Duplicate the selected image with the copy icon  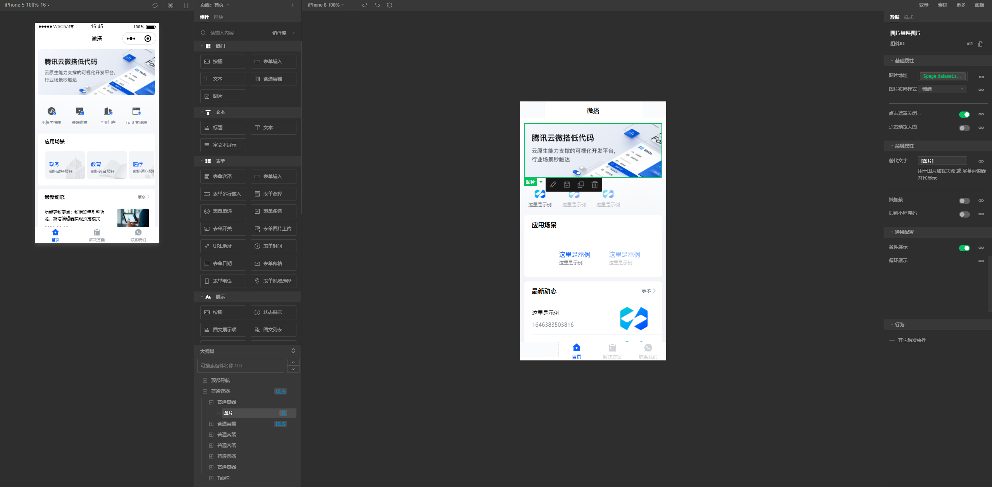pyautogui.click(x=580, y=185)
